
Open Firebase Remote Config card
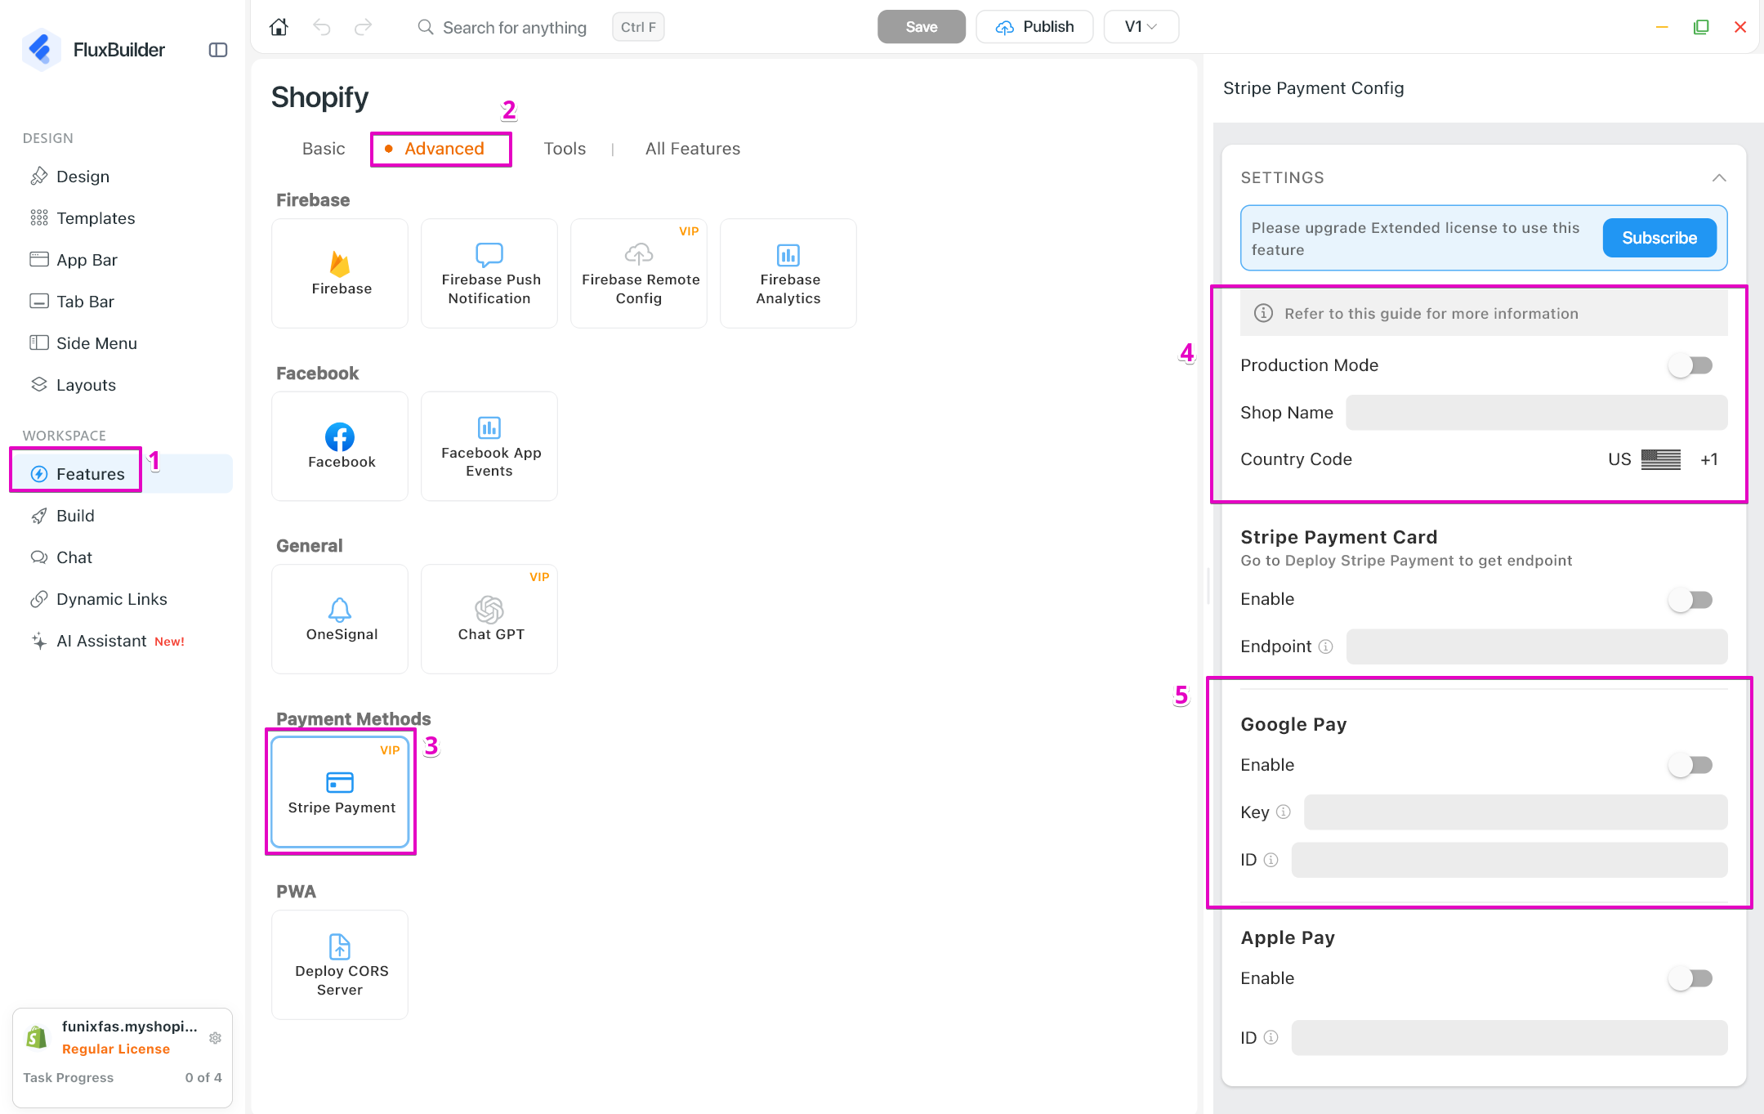(x=639, y=273)
